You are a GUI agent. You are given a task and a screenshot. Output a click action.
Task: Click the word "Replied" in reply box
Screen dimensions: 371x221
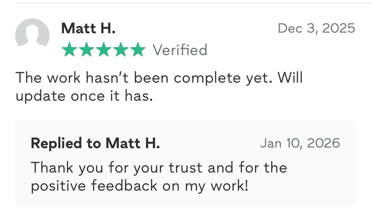click(x=56, y=143)
